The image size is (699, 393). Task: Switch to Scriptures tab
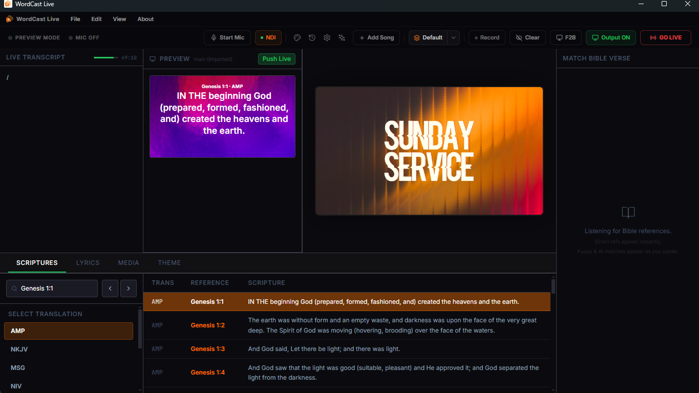coord(37,262)
